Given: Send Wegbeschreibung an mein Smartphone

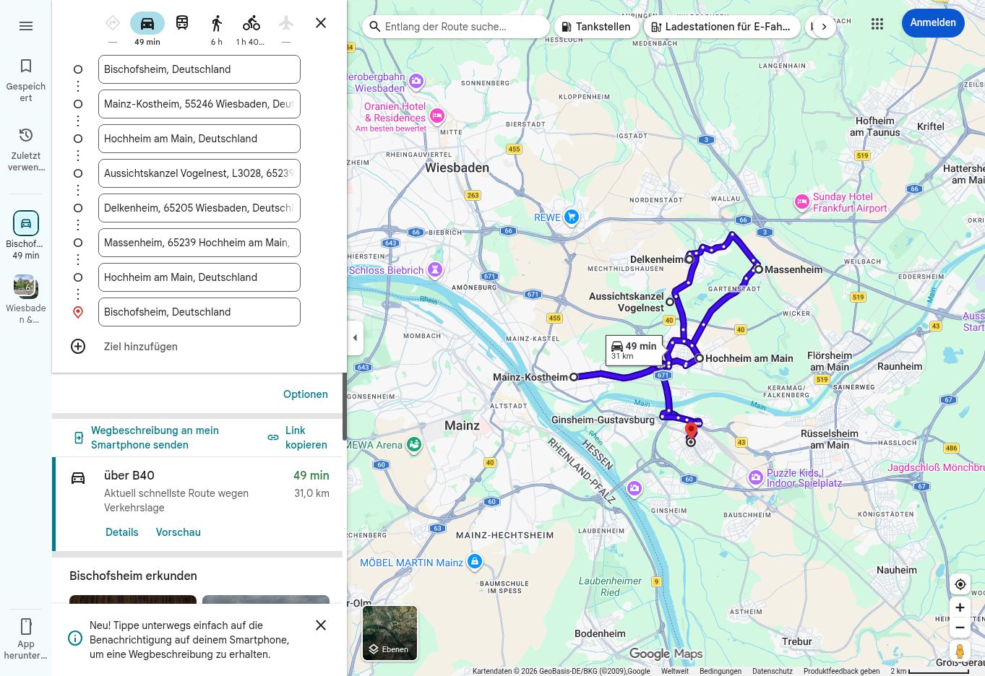Looking at the screenshot, I should pos(148,438).
